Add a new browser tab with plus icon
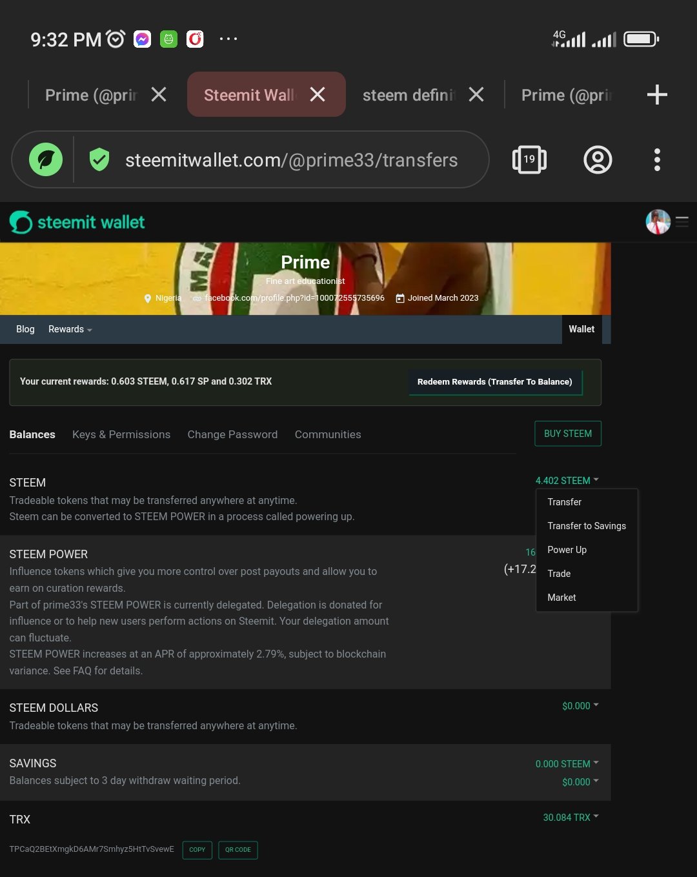 point(657,95)
